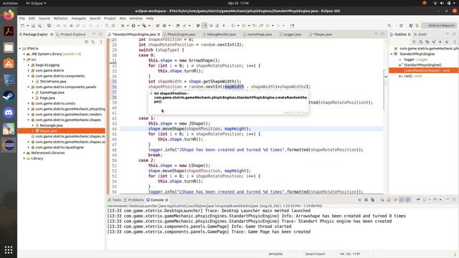This screenshot has width=459, height=258.
Task: Select Rectangle.java in Package Explorer
Action: [51, 125]
